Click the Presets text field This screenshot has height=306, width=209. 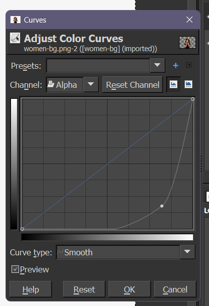click(98, 65)
